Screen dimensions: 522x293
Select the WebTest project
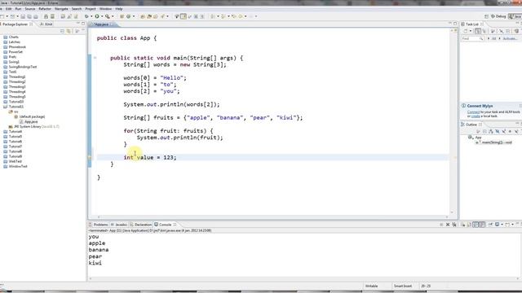(x=13, y=161)
